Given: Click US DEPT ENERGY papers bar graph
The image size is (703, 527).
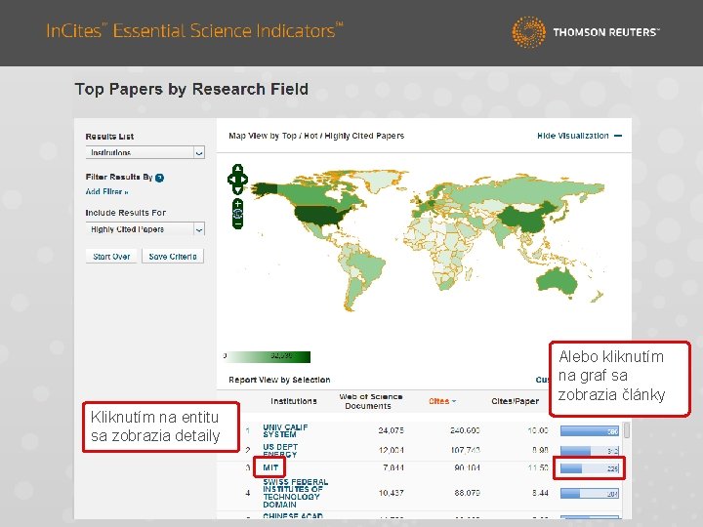Looking at the screenshot, I should click(x=590, y=451).
